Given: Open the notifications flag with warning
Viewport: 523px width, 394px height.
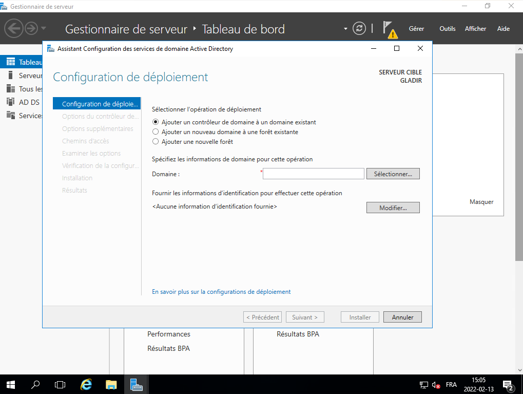Looking at the screenshot, I should click(389, 29).
